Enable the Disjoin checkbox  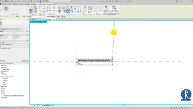(15, 17)
